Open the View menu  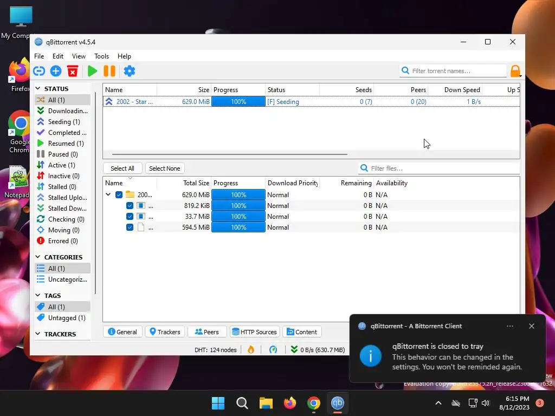pos(79,56)
